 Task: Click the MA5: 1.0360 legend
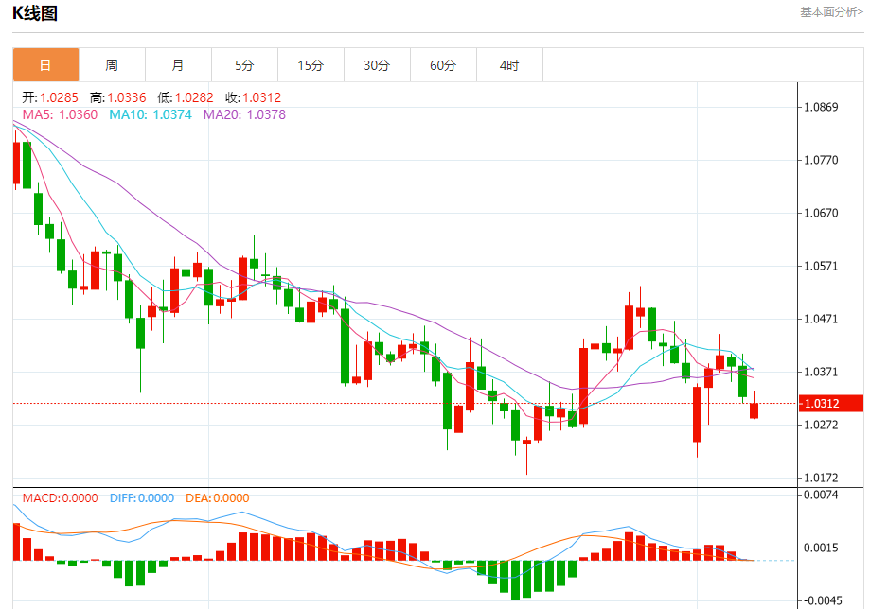(60, 114)
